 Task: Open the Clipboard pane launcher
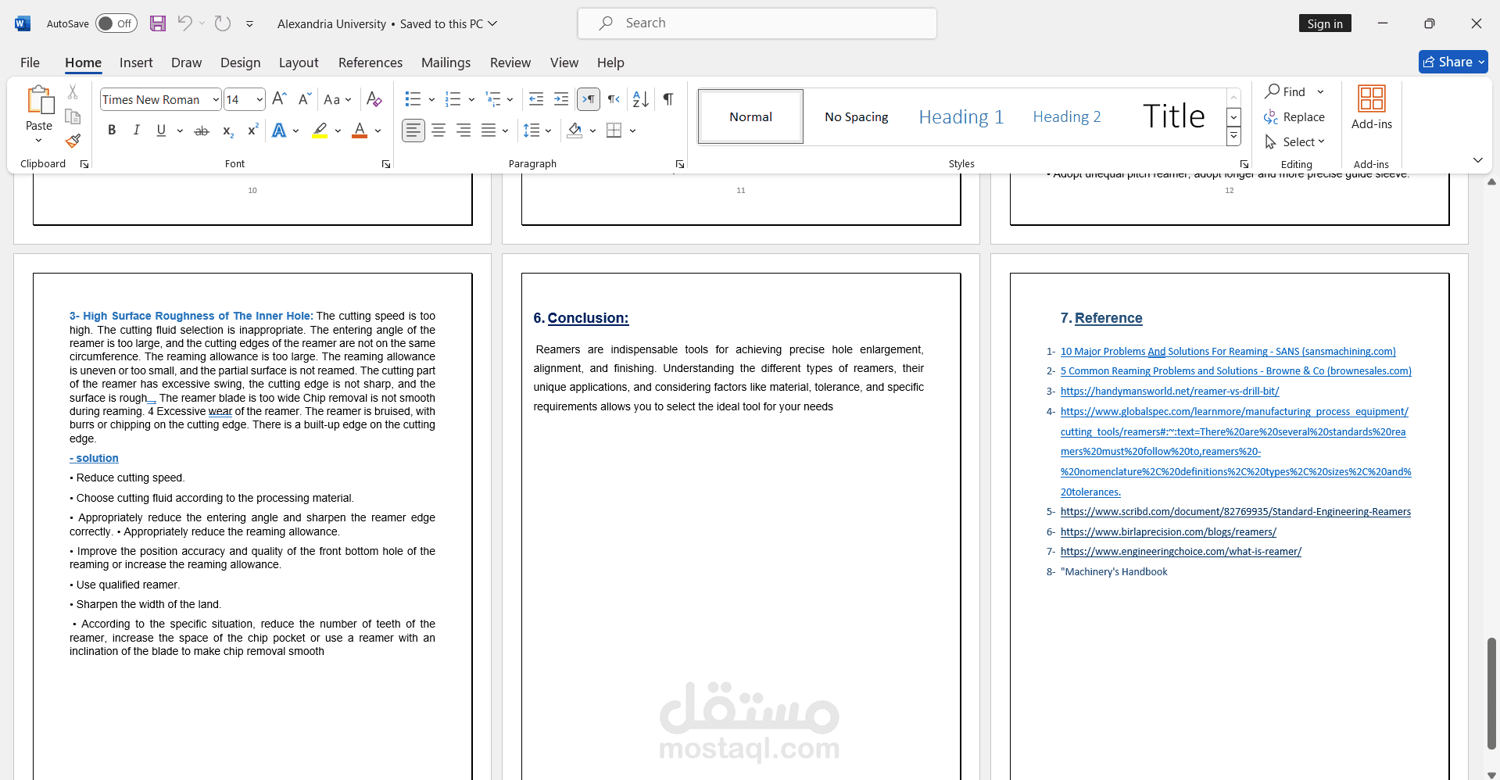click(84, 164)
